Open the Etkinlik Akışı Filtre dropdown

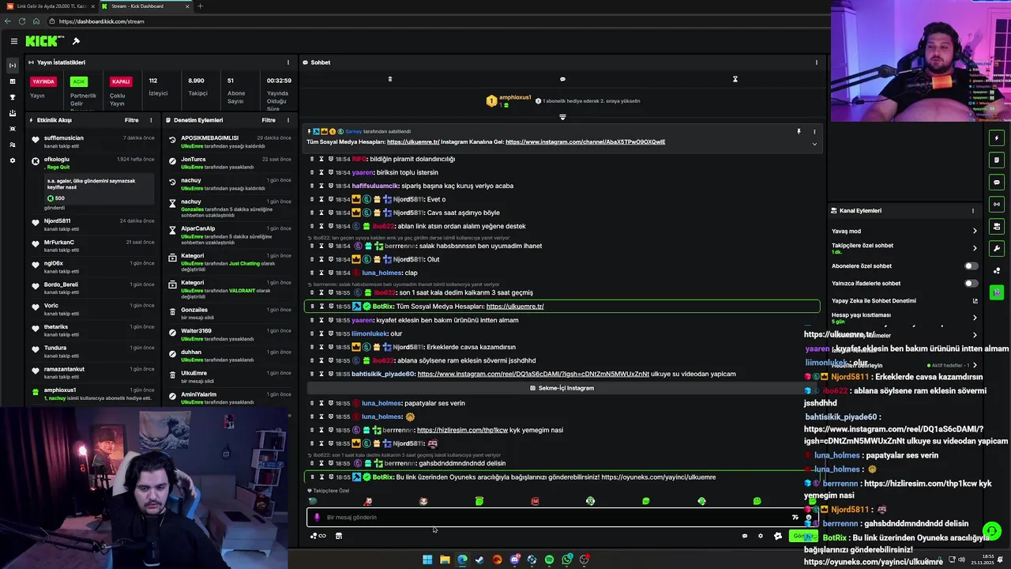click(131, 120)
